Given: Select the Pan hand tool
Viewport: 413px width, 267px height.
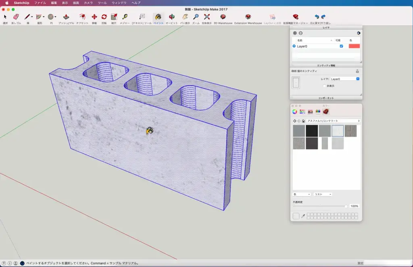Looking at the screenshot, I should point(185,17).
